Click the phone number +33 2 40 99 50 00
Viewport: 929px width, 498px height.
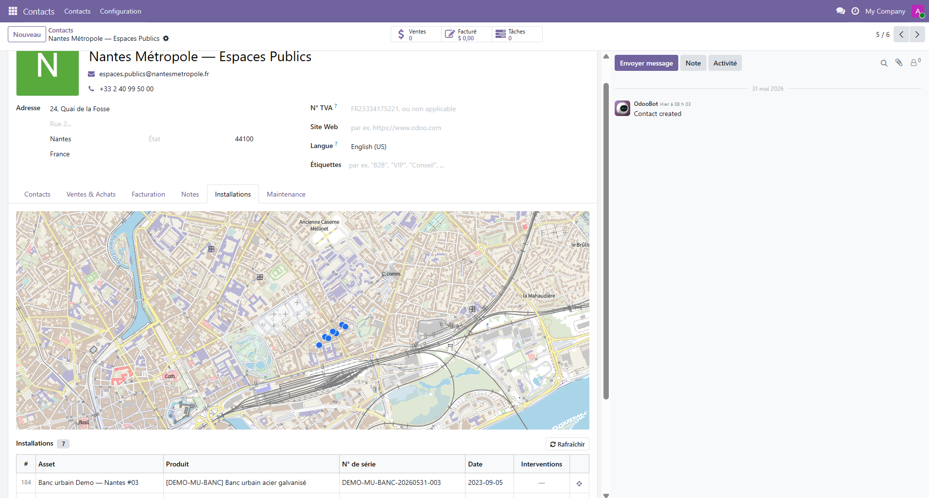coord(126,89)
